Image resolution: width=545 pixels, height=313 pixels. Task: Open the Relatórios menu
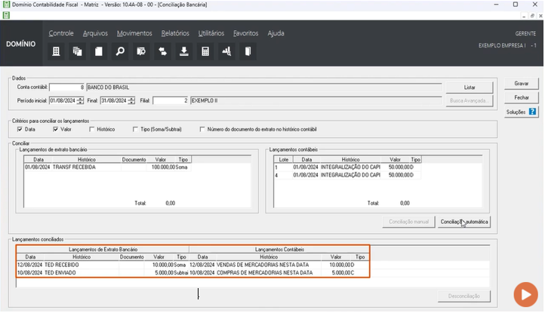click(x=175, y=33)
